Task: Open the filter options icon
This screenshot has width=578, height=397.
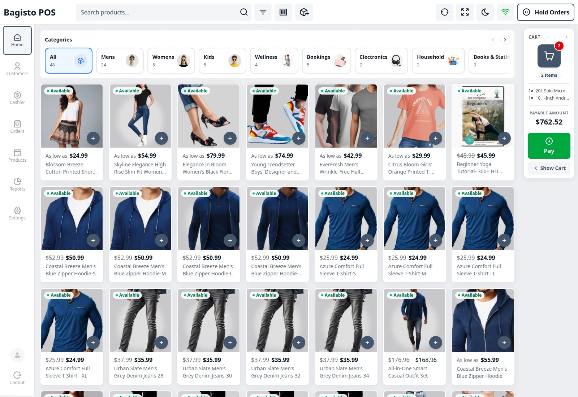Action: click(263, 12)
